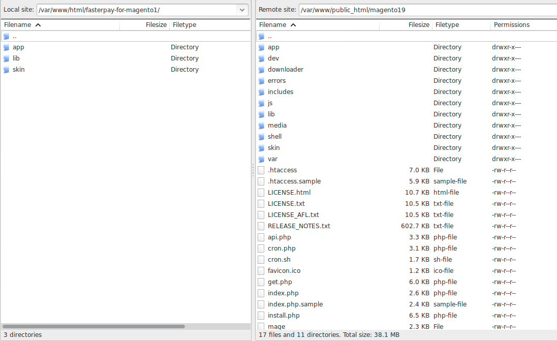Select the cron.sh file name
The height and width of the screenshot is (341, 557).
[279, 259]
